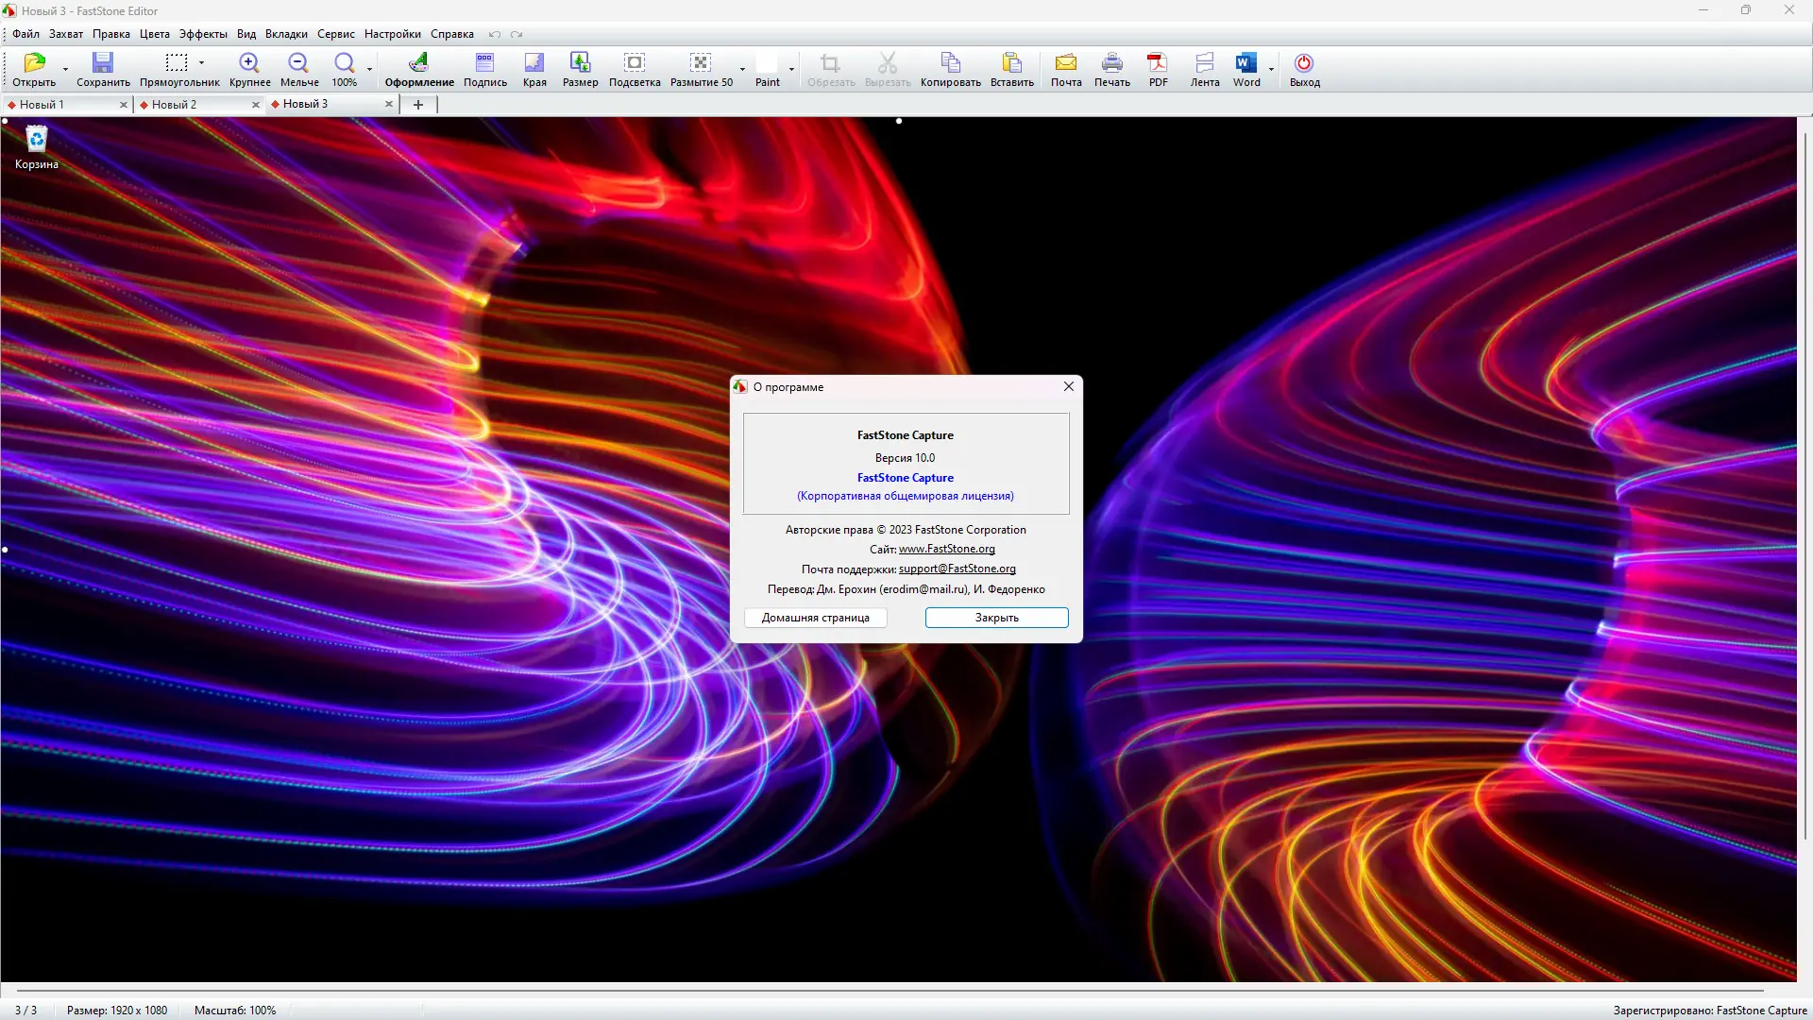
Task: Open the Размытие 50 dropdown arrow
Action: coord(742,69)
